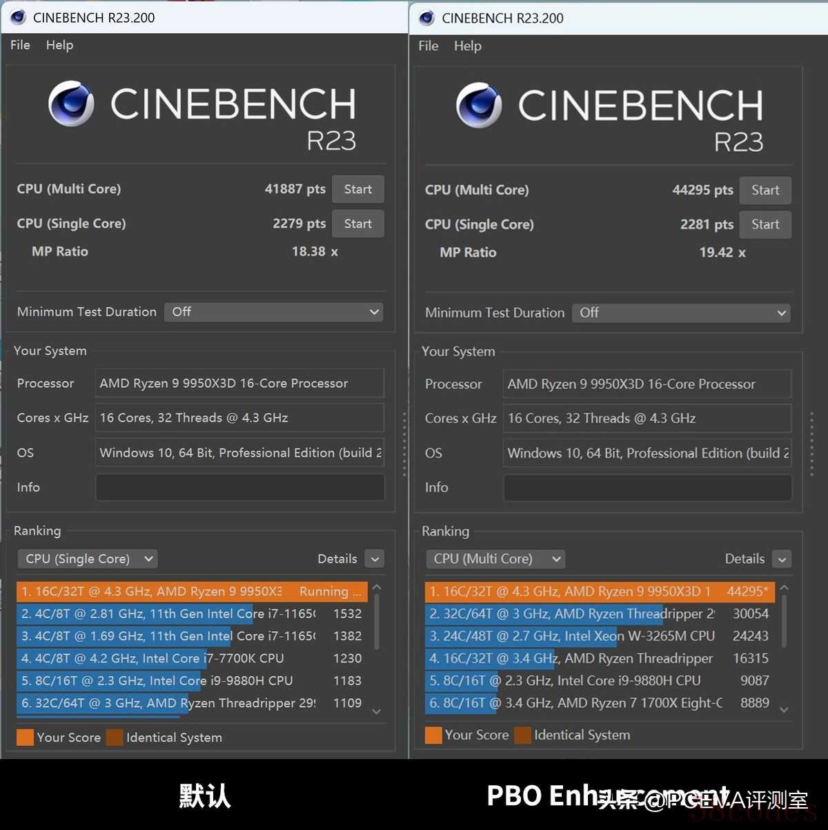
Task: Open the Help menu in the right window
Action: point(468,46)
